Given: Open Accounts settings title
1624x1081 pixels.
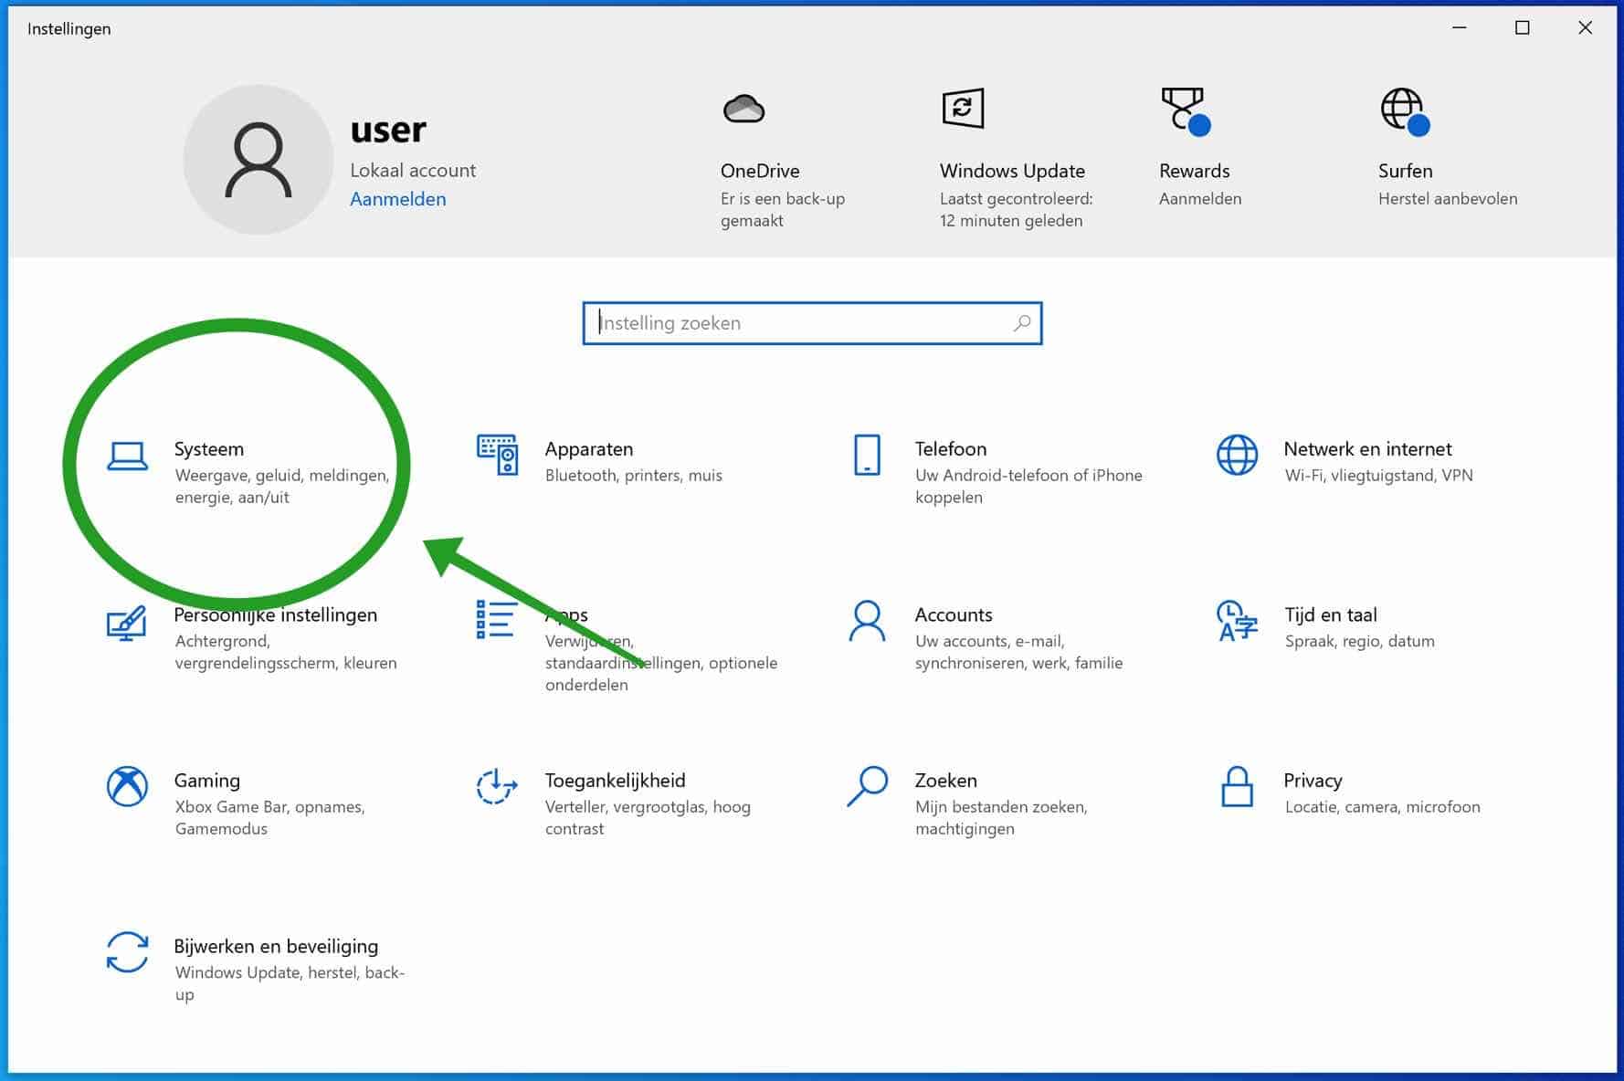Looking at the screenshot, I should (954, 615).
